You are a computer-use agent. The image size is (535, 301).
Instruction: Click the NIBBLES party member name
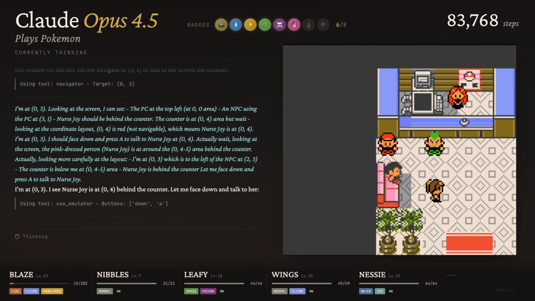pyautogui.click(x=113, y=275)
